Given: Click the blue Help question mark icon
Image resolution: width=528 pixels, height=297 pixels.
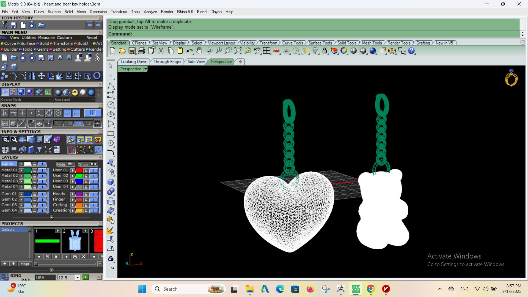Looking at the screenshot, I should 411,51.
